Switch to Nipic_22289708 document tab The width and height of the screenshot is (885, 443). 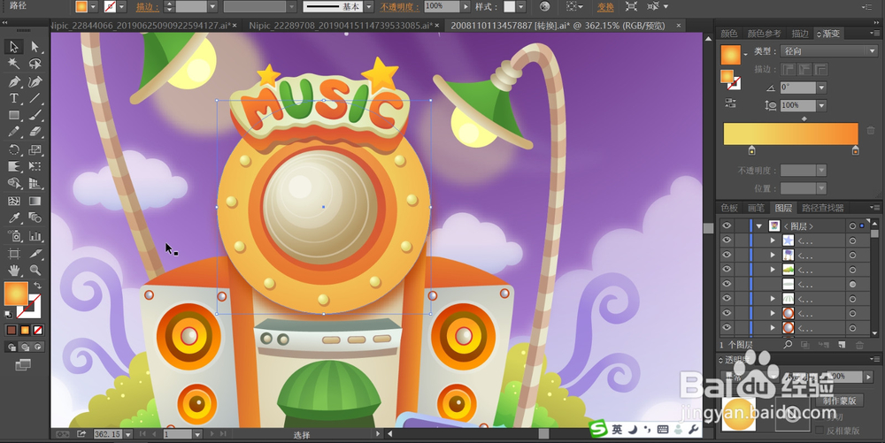(341, 26)
